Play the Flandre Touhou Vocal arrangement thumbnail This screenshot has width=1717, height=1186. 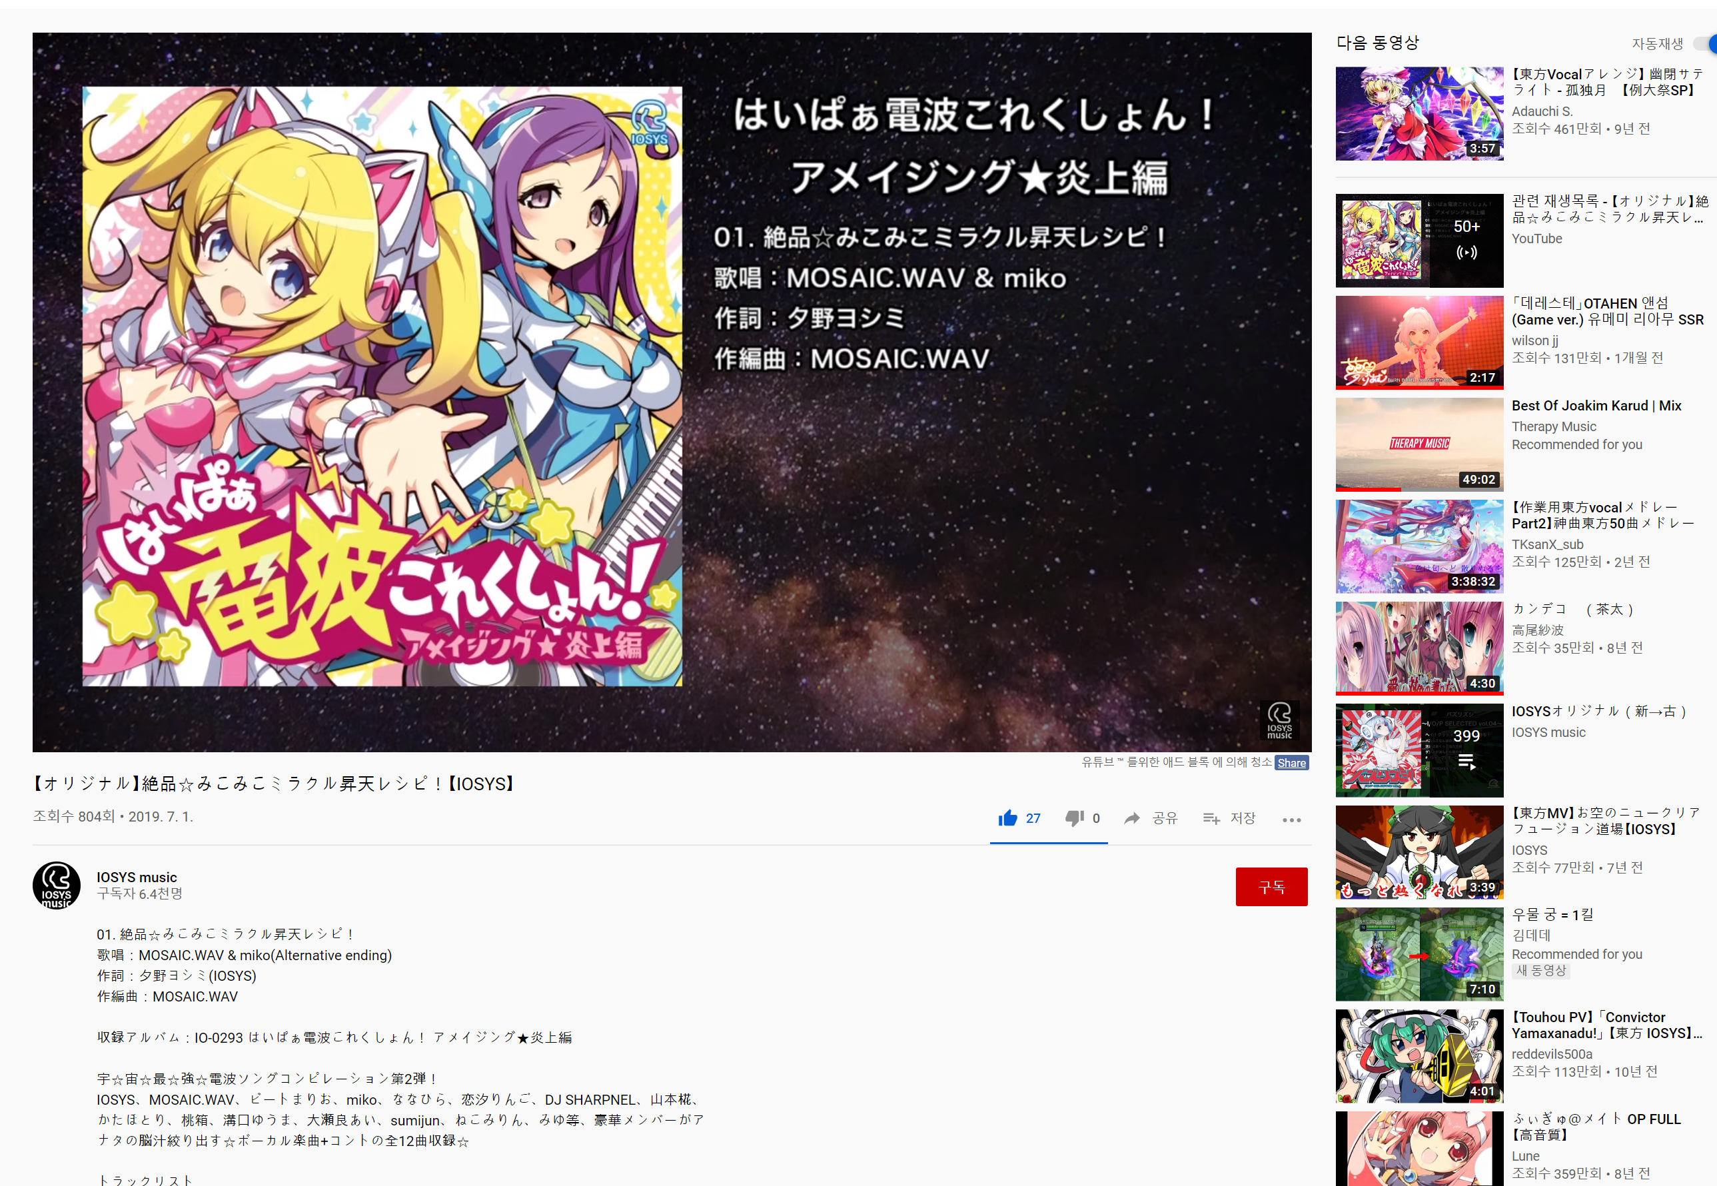pyautogui.click(x=1419, y=114)
